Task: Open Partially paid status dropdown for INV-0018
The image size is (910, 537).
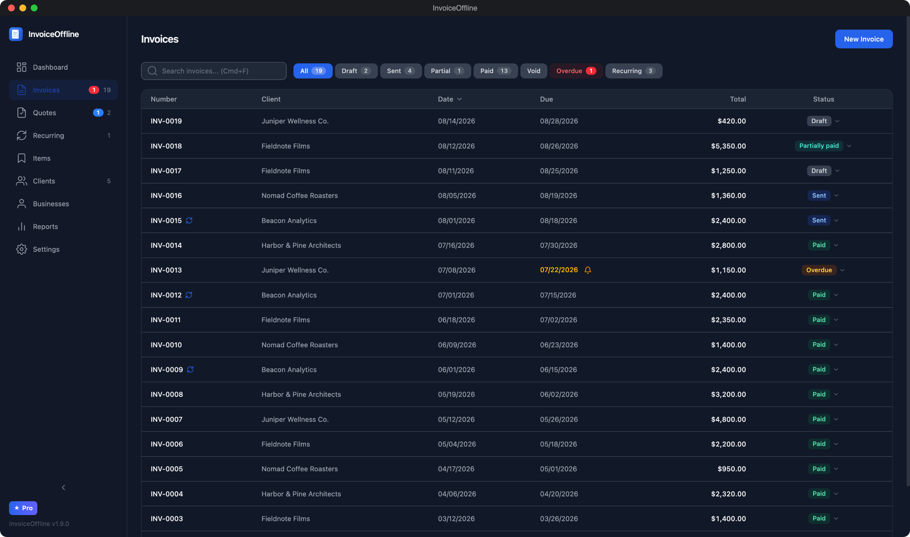Action: pos(849,146)
